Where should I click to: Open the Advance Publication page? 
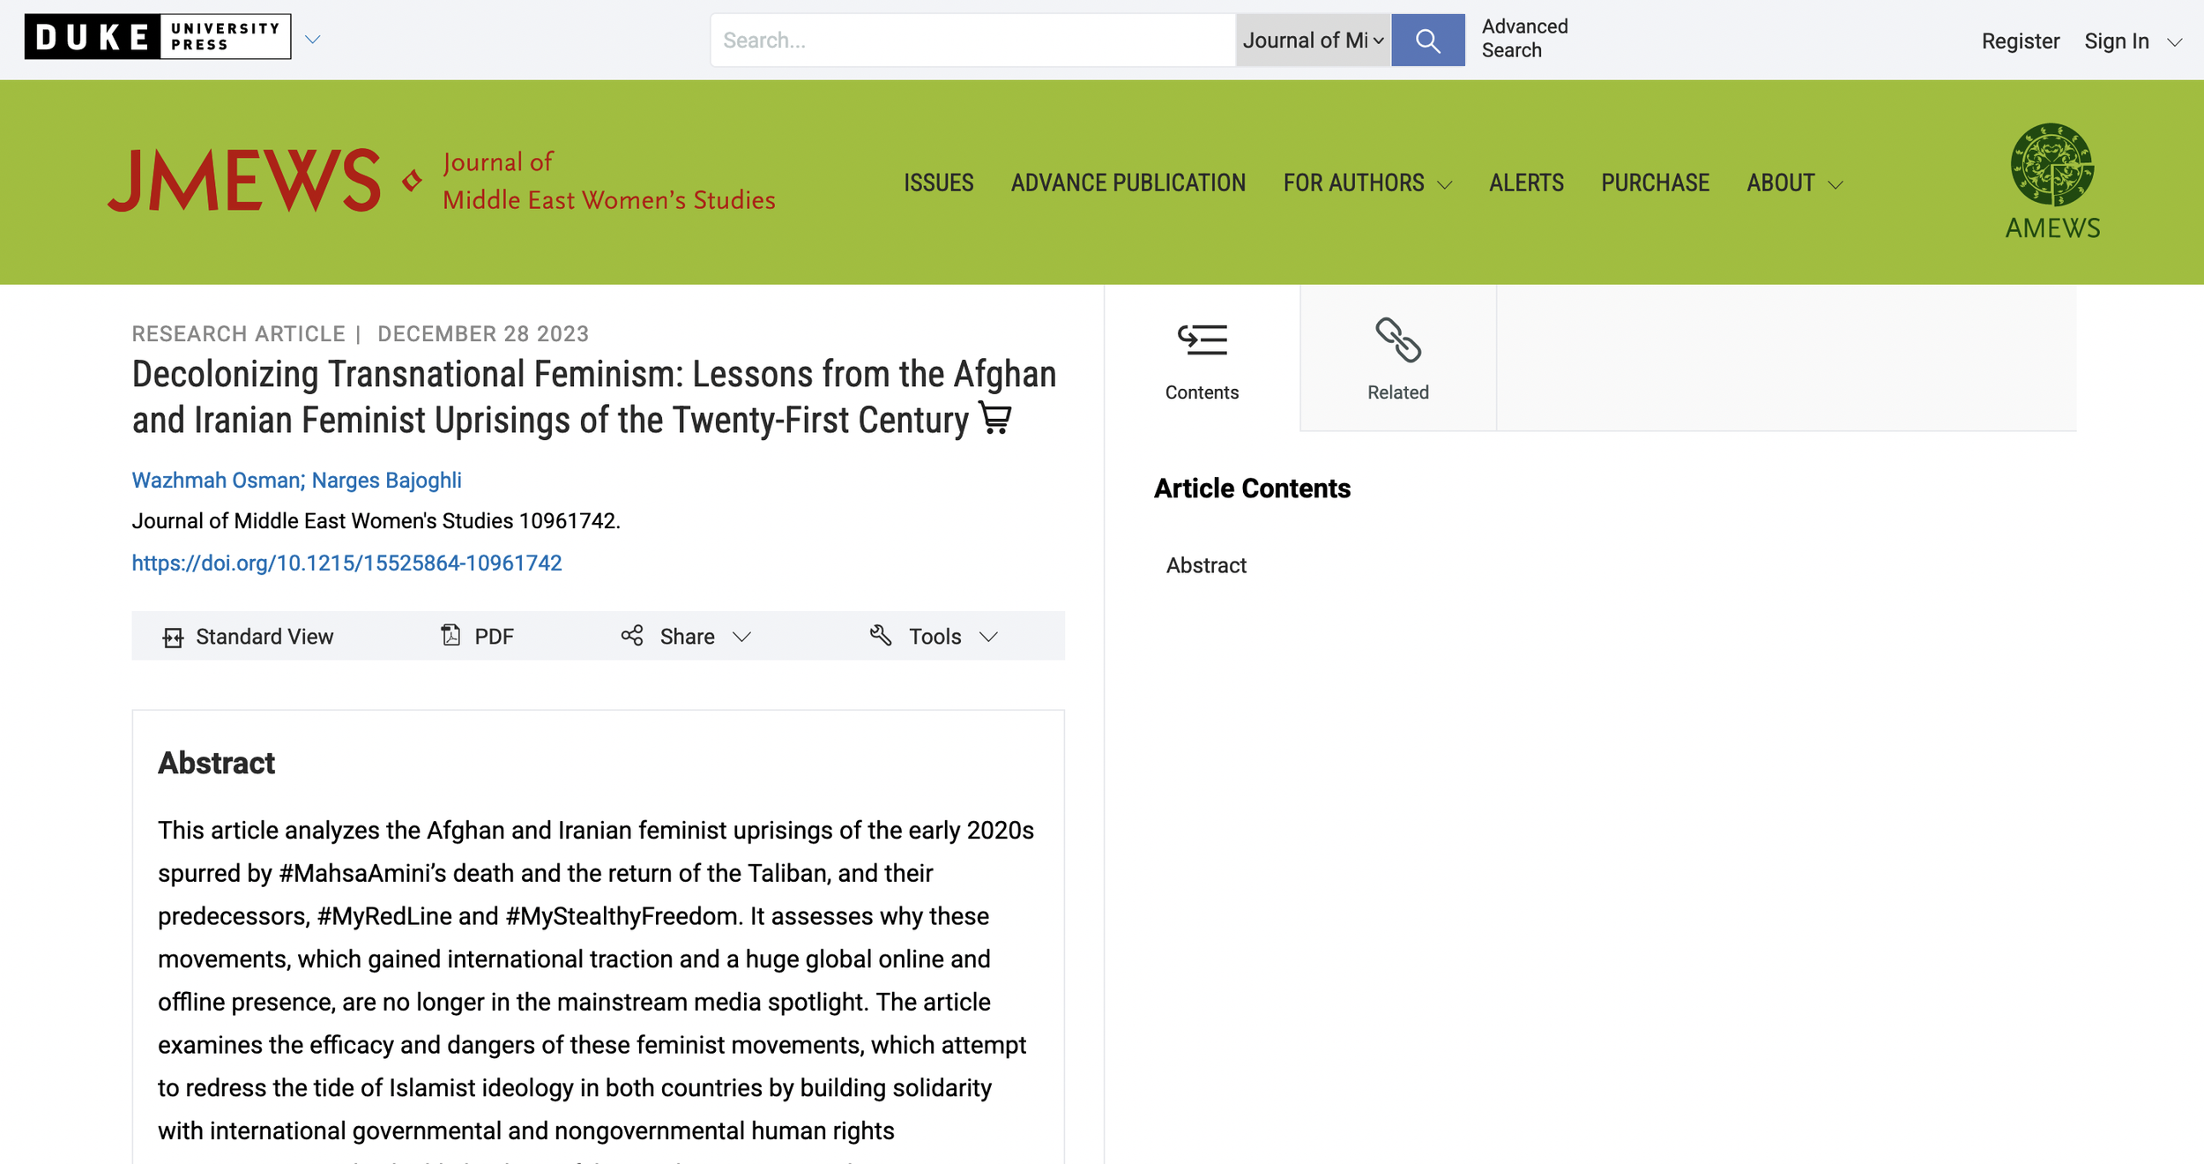tap(1128, 183)
